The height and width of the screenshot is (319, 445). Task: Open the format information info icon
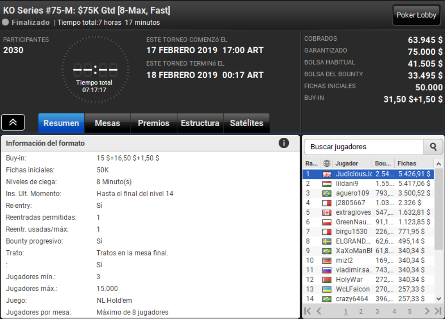[x=283, y=143]
